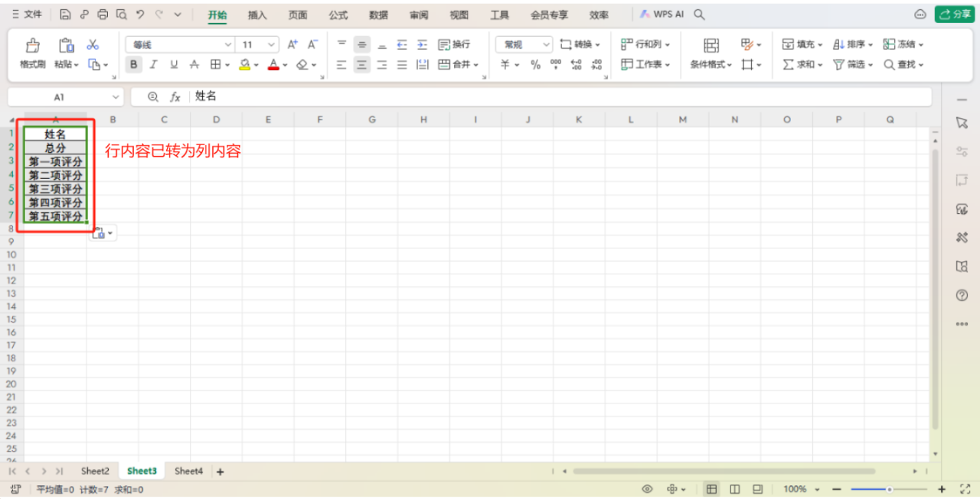Click the red font color swatch

click(273, 65)
